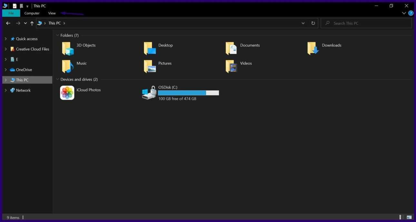Go up one level with up arrow
Viewport: 416px width, 222px height.
pos(32,23)
